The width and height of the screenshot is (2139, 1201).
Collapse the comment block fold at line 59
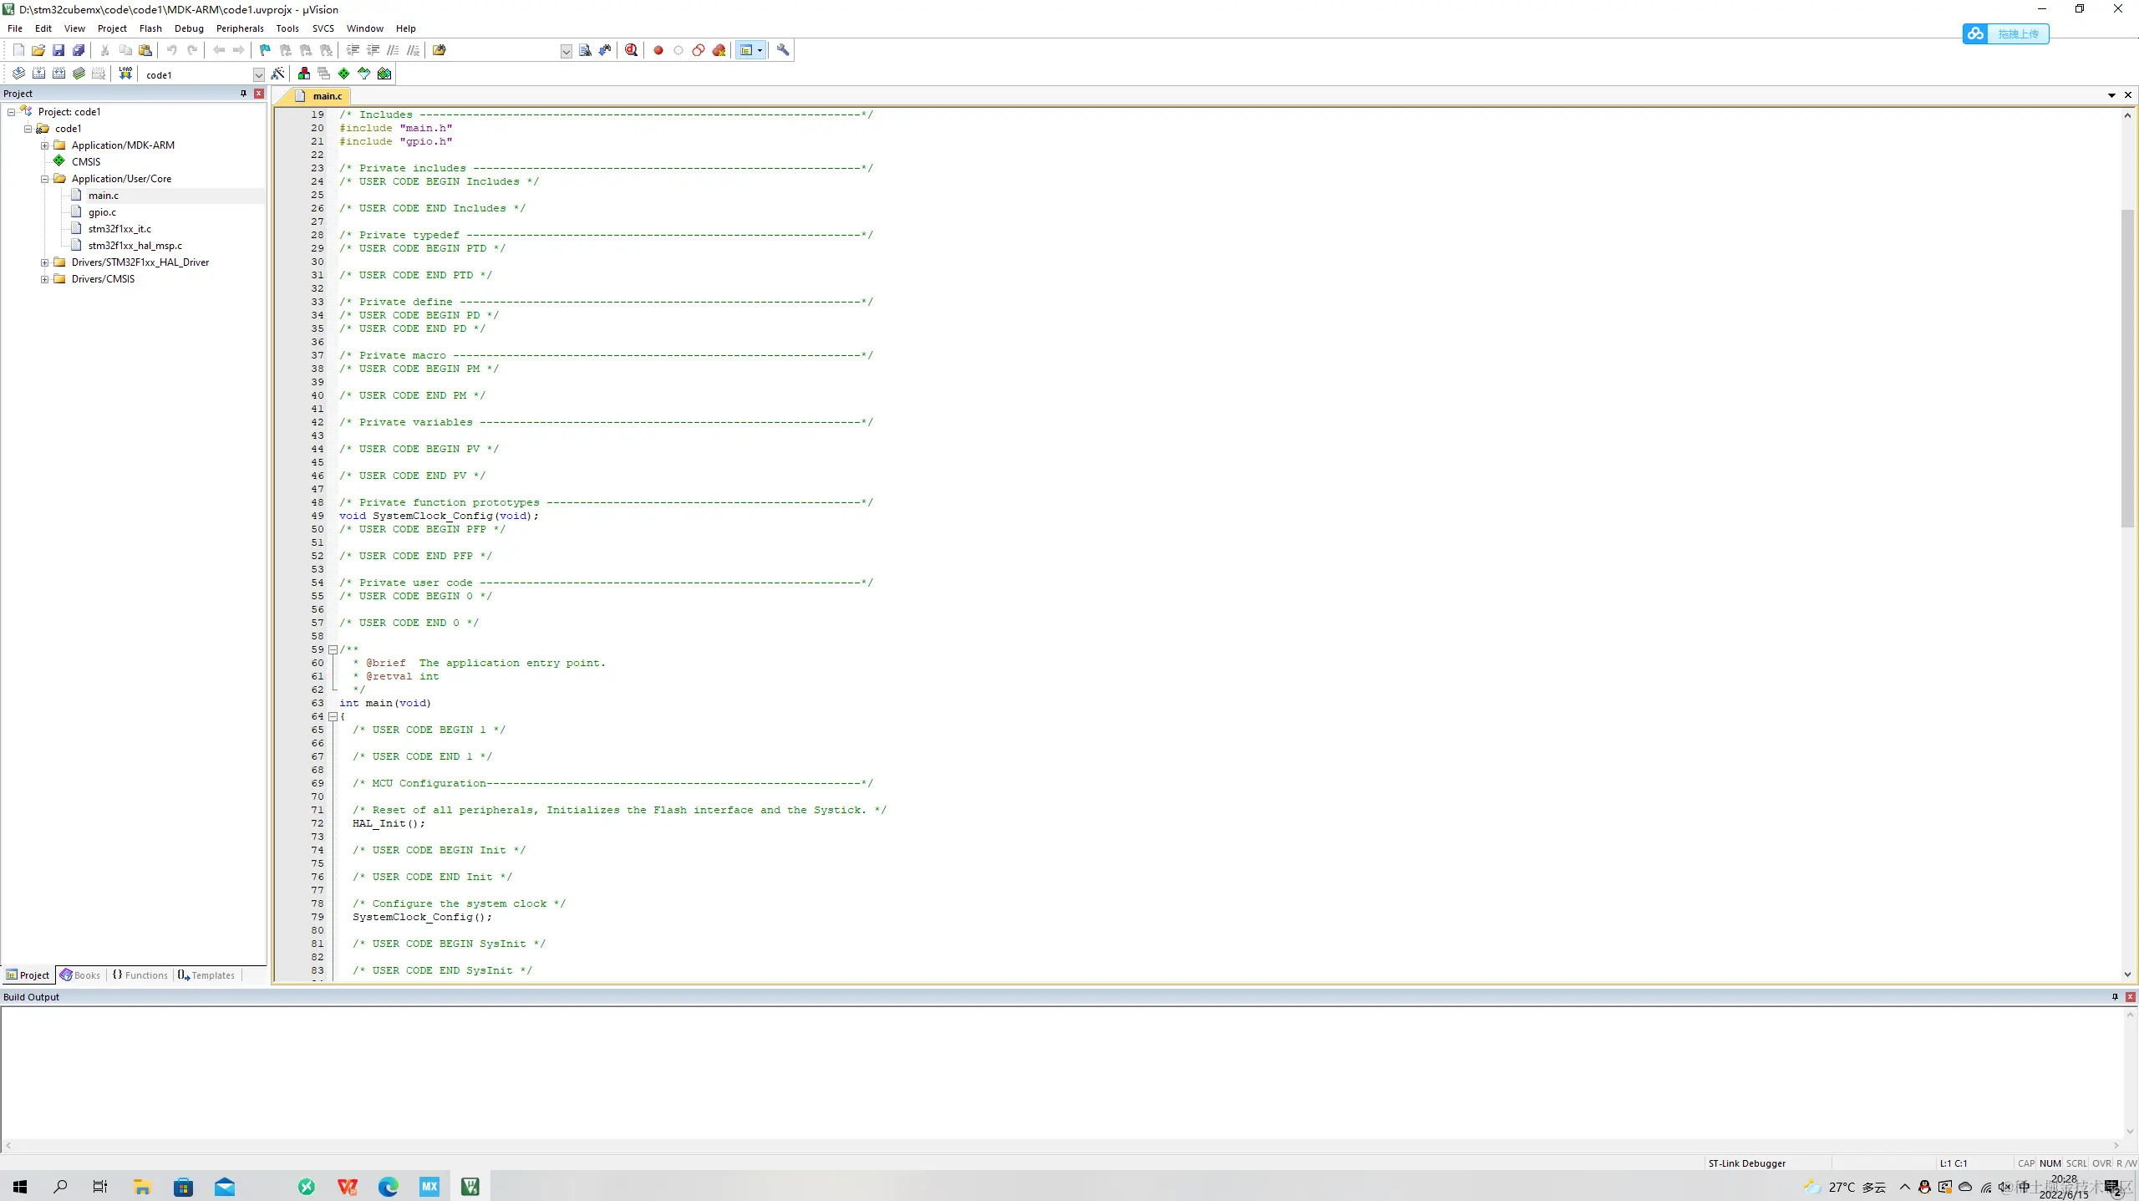[x=333, y=649]
